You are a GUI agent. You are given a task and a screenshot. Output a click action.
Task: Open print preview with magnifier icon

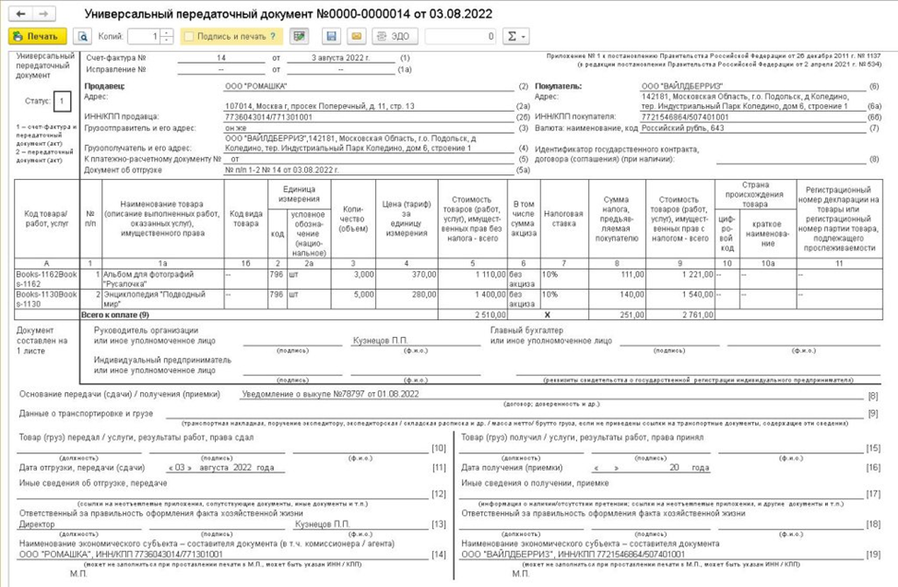(82, 37)
